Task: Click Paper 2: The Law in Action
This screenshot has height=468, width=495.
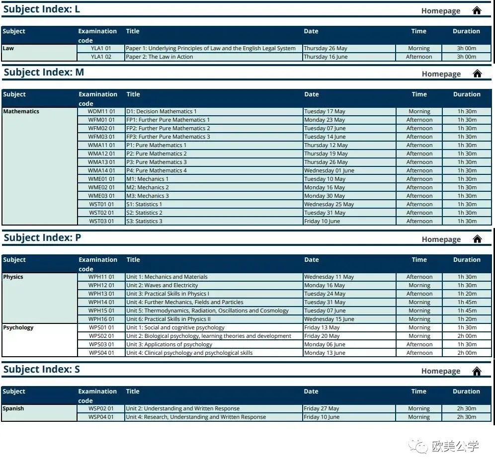Action: (159, 57)
